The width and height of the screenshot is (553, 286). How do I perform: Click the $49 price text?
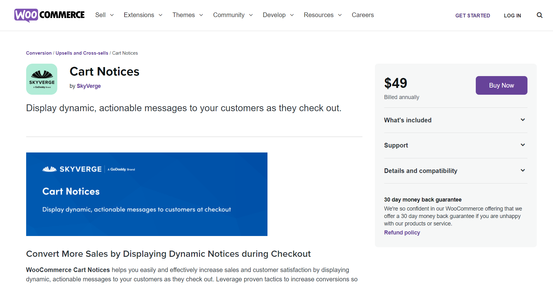click(x=395, y=83)
